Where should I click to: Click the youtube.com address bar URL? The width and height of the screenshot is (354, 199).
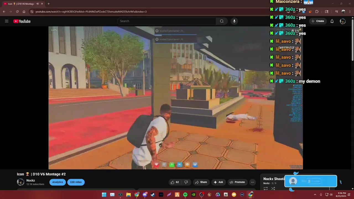(x=91, y=12)
